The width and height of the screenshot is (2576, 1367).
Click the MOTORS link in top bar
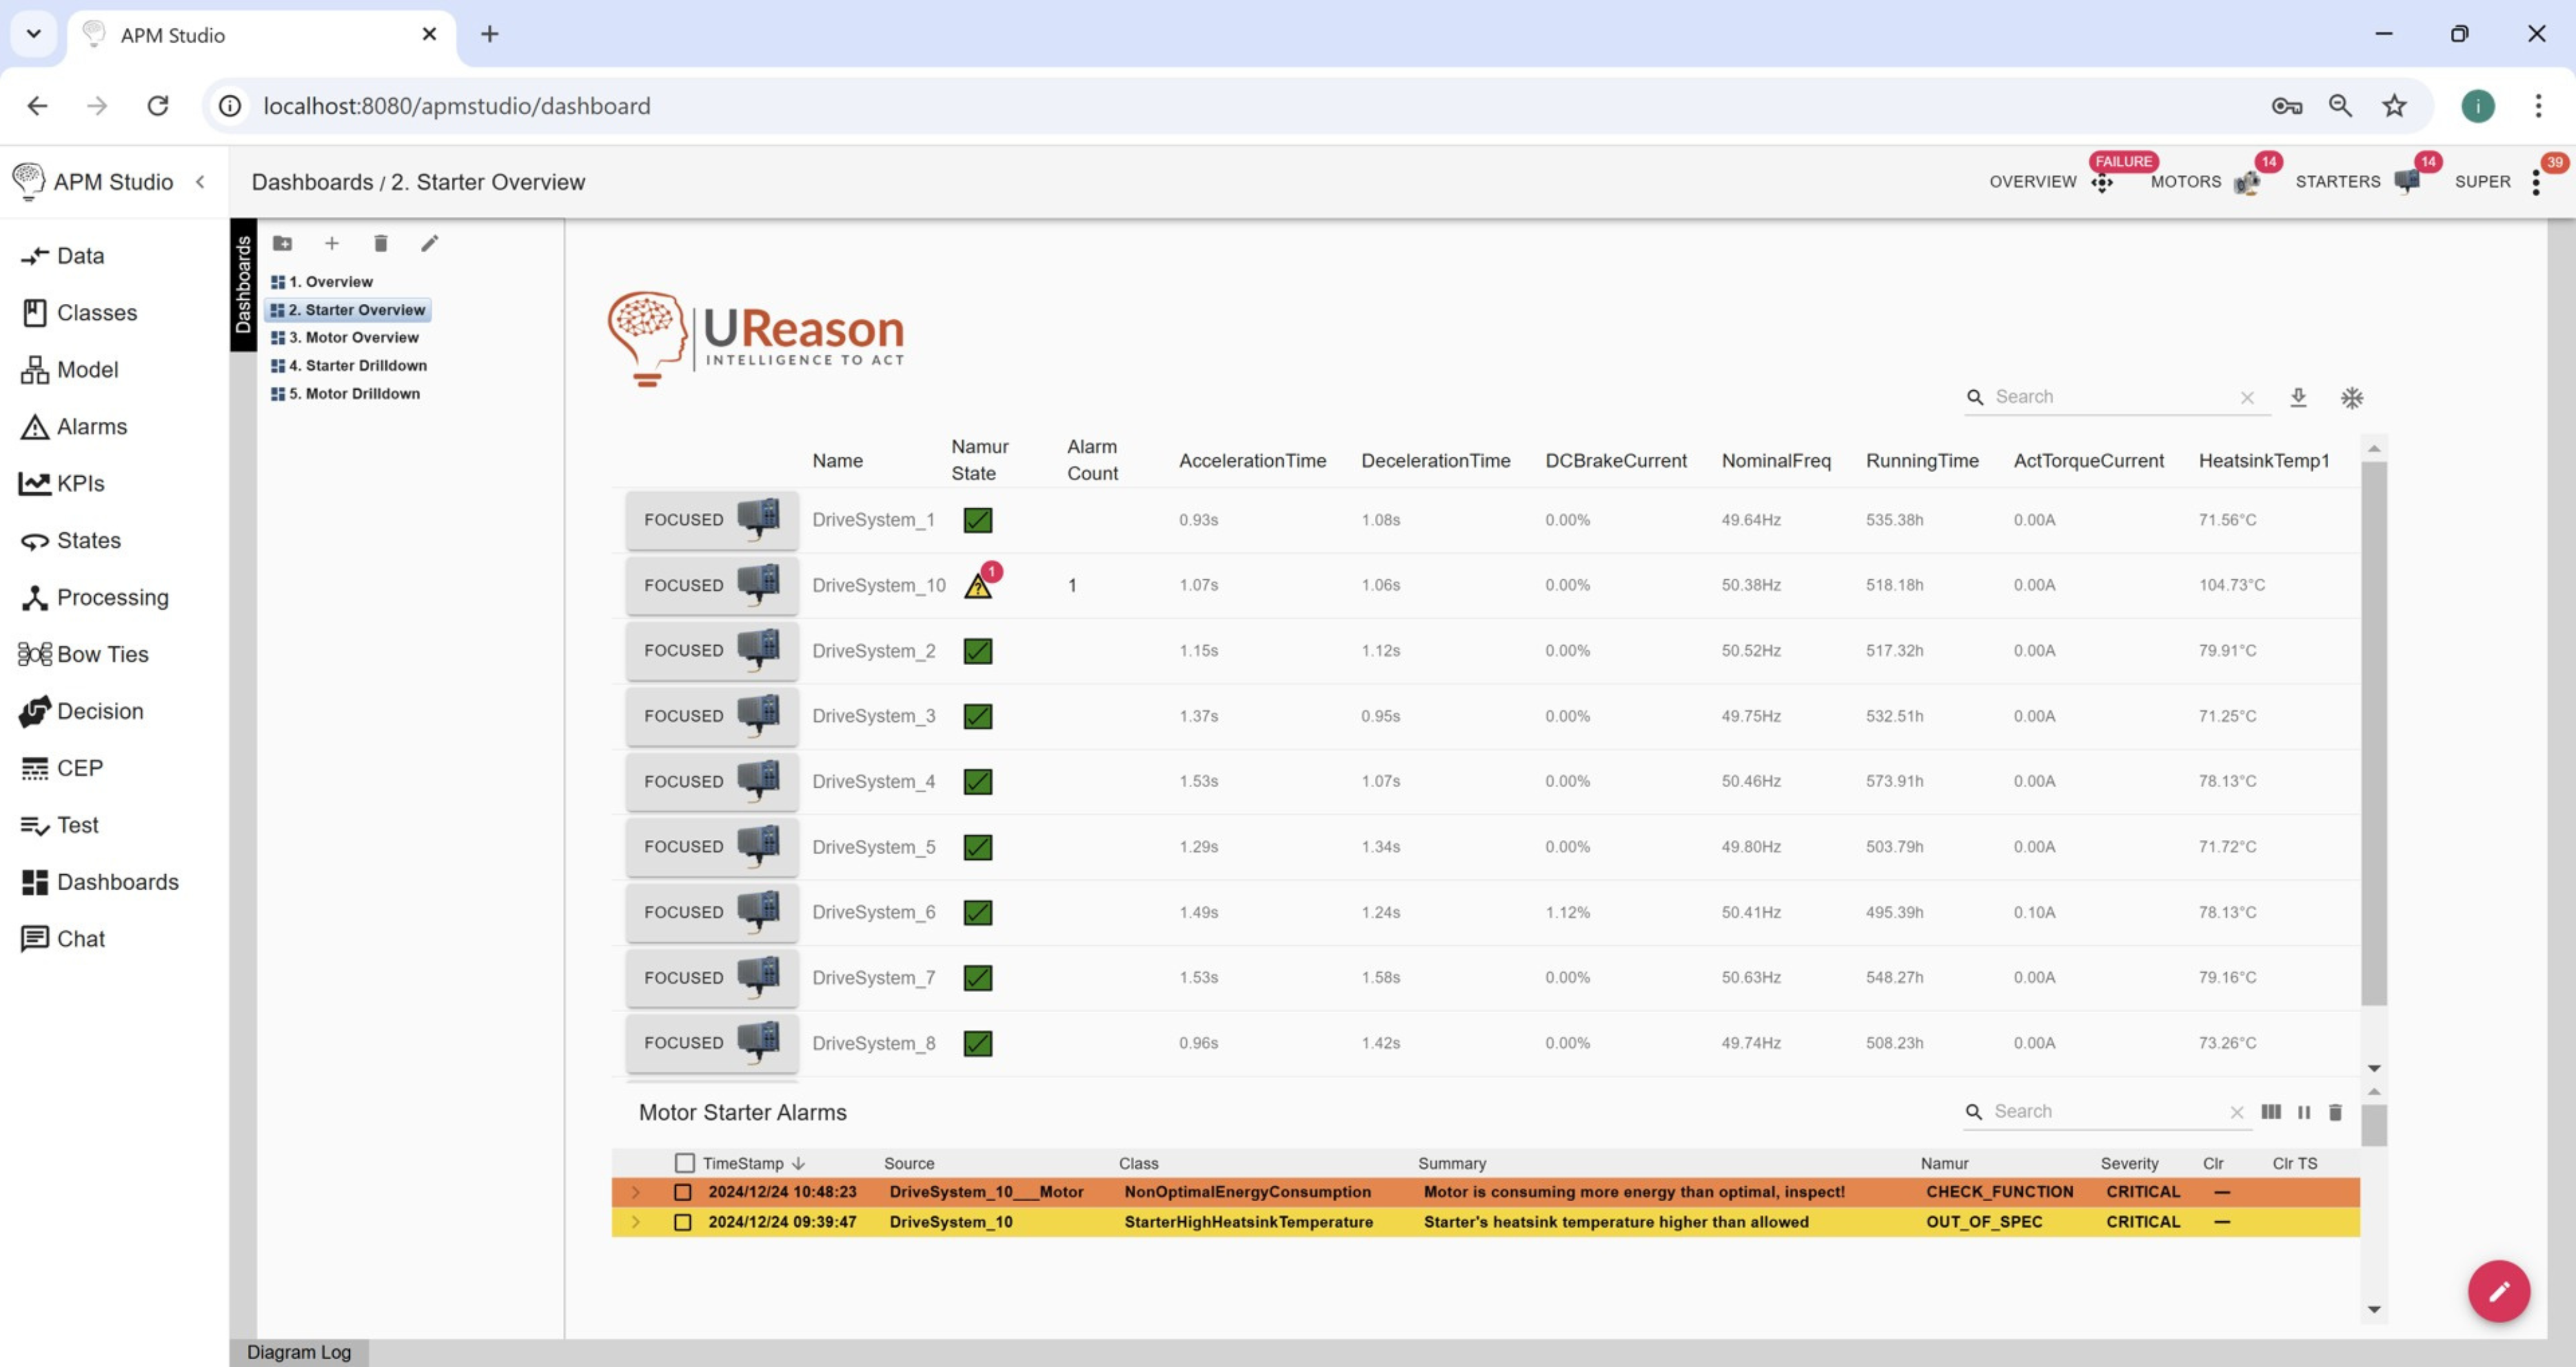pyautogui.click(x=2185, y=182)
